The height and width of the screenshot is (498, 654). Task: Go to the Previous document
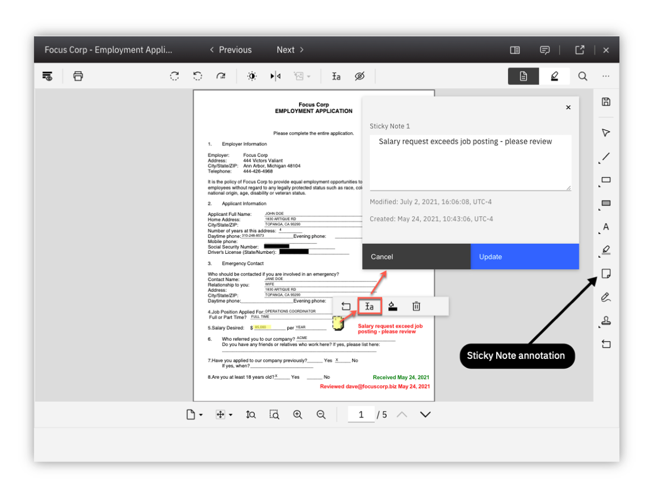tap(230, 50)
